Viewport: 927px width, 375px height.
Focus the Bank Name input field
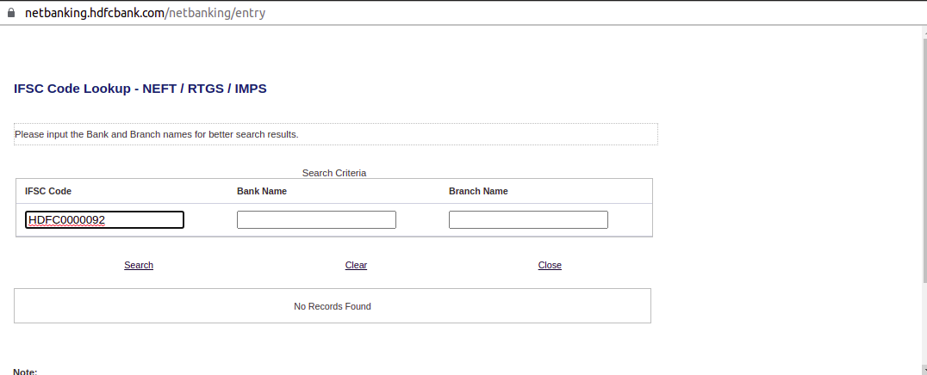point(316,219)
